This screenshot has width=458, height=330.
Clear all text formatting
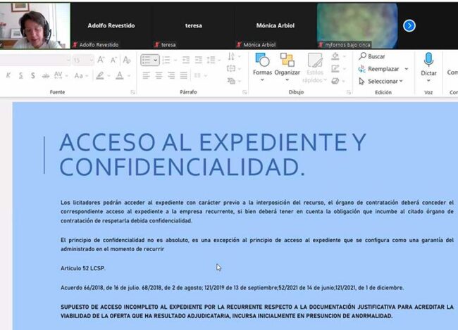click(x=126, y=60)
